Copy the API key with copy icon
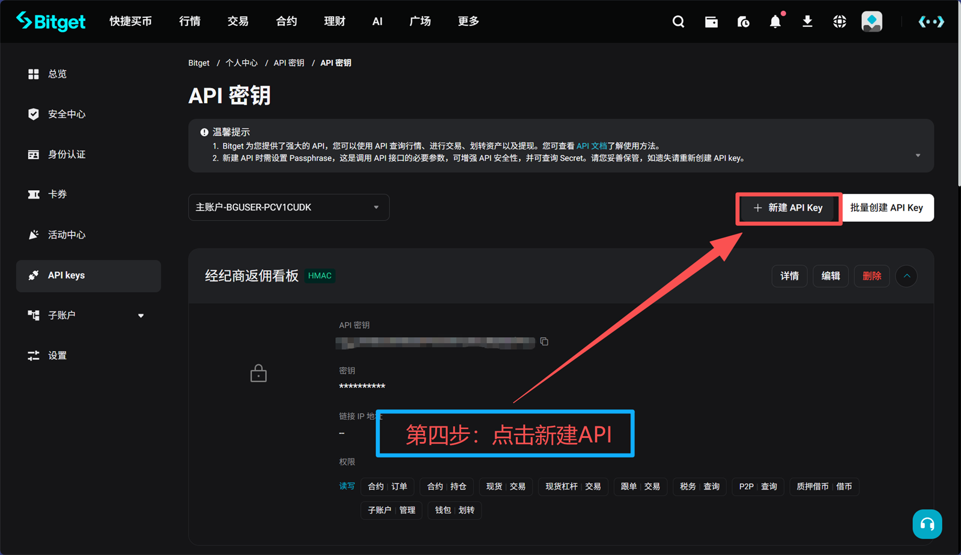Image resolution: width=961 pixels, height=555 pixels. click(x=544, y=341)
